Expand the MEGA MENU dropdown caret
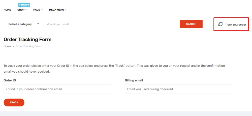This screenshot has width=252, height=116. (x=66, y=10)
